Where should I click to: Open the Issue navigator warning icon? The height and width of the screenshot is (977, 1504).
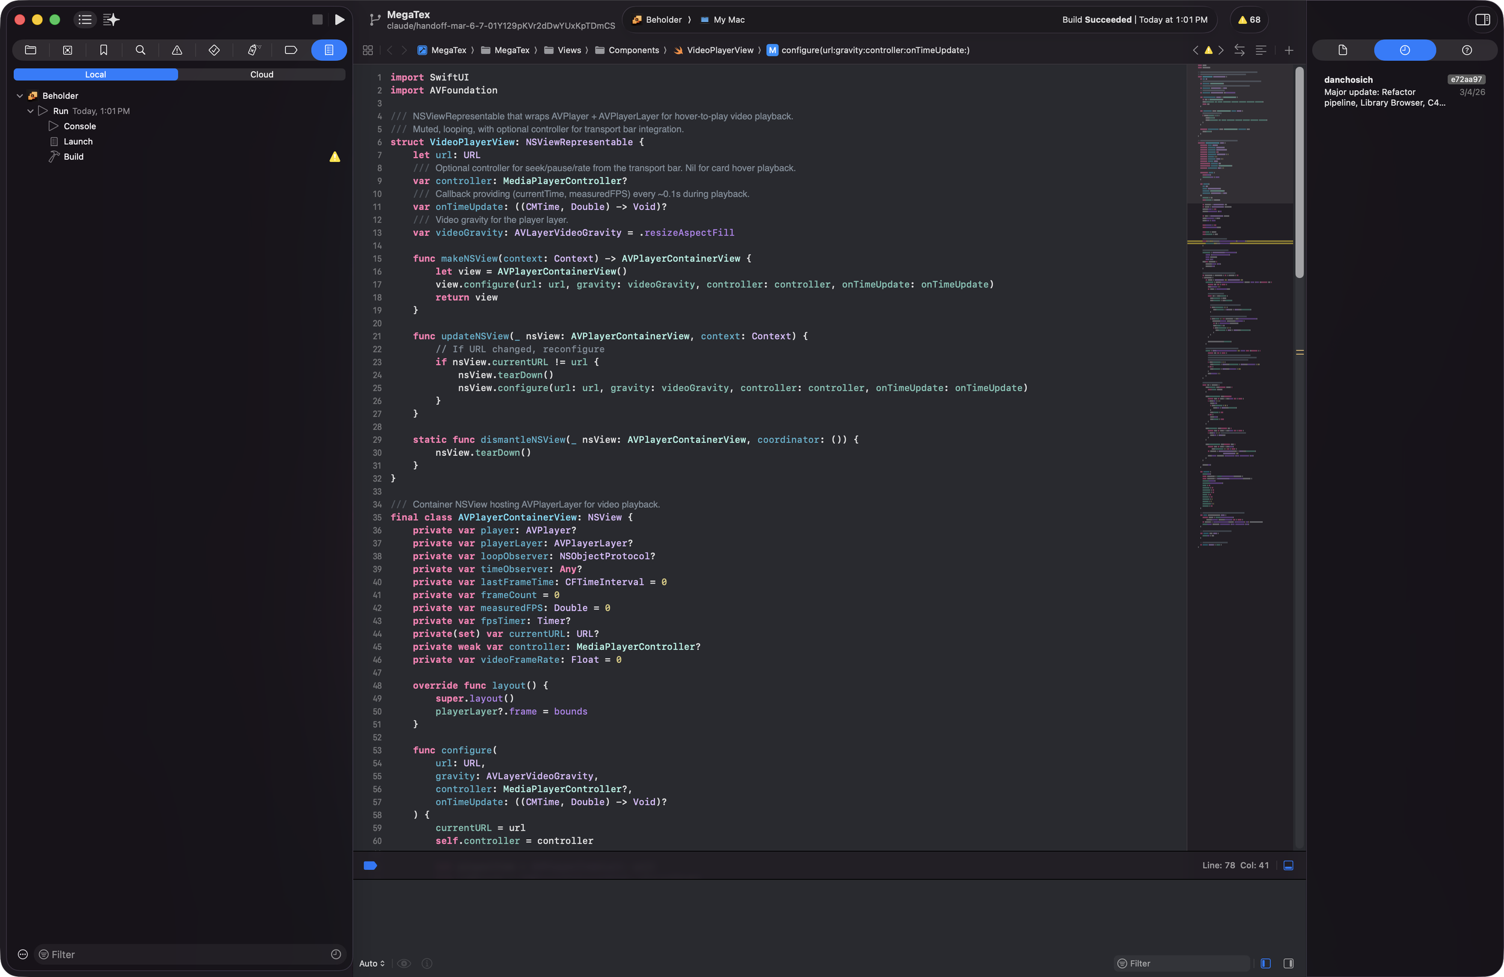pos(177,50)
